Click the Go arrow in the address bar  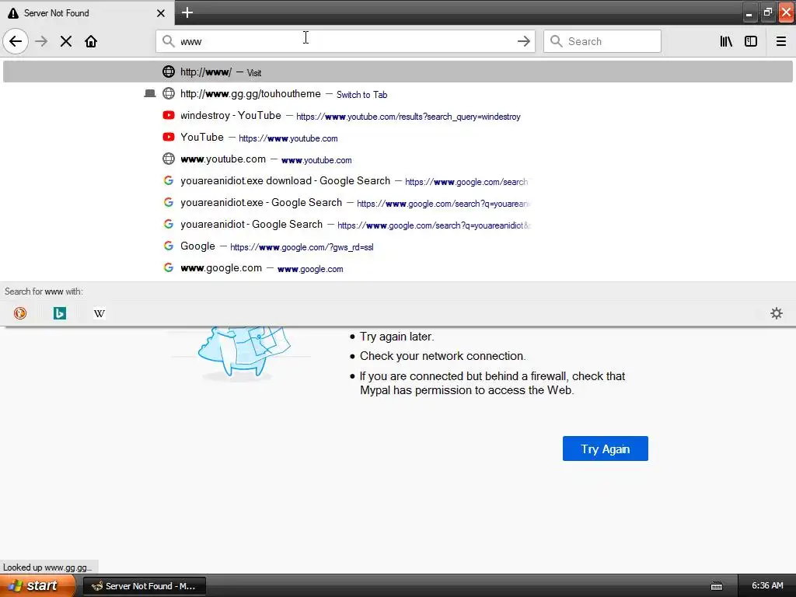pos(523,41)
